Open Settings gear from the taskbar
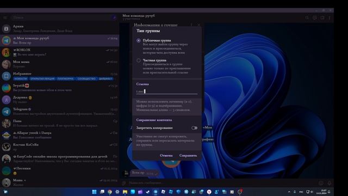Viewport: 348px width, 196px height. tap(117, 192)
